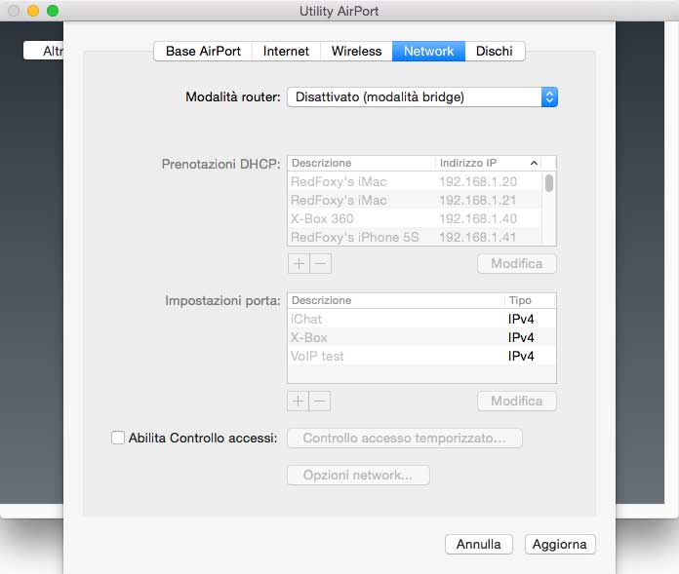
Task: Select the RedFoxy's iMac 192.168.1.21 row
Action: click(415, 201)
